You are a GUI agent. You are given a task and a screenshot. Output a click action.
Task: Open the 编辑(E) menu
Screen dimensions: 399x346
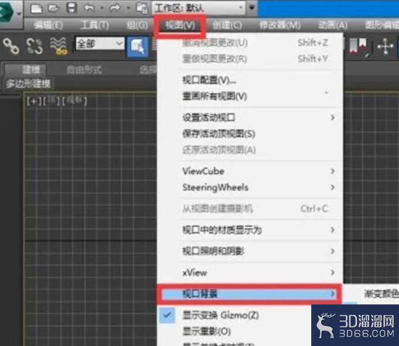click(x=48, y=25)
